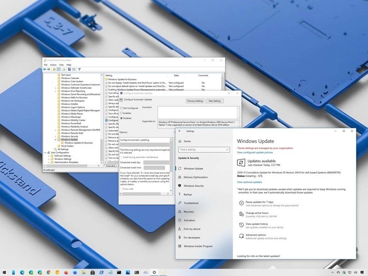Click the Up one level folder icon
The image size is (368, 276).
pos(54,69)
